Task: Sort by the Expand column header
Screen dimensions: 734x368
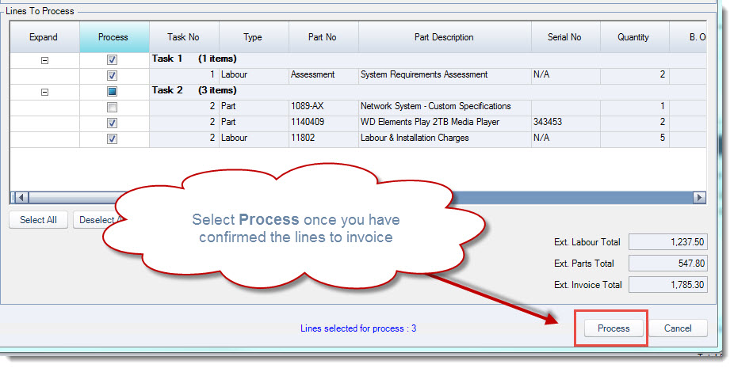Action: [x=44, y=37]
